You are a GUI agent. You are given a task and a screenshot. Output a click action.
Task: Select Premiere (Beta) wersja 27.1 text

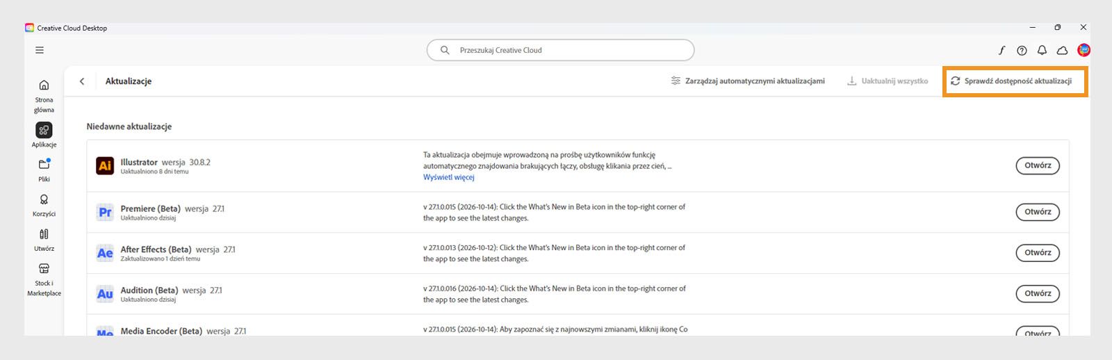click(x=172, y=208)
